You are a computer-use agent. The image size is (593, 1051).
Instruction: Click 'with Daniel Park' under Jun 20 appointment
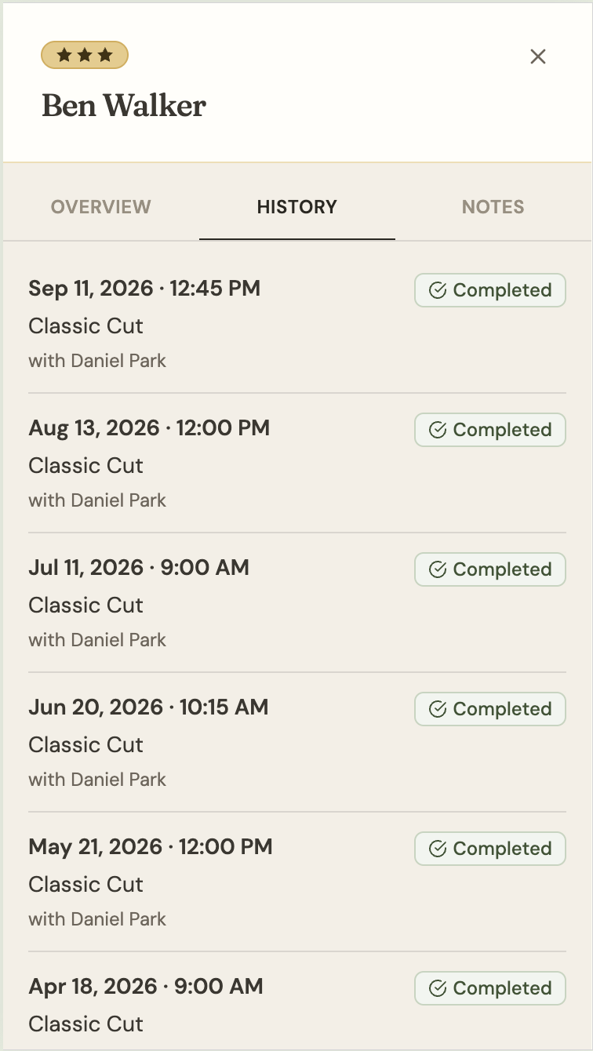coord(97,780)
